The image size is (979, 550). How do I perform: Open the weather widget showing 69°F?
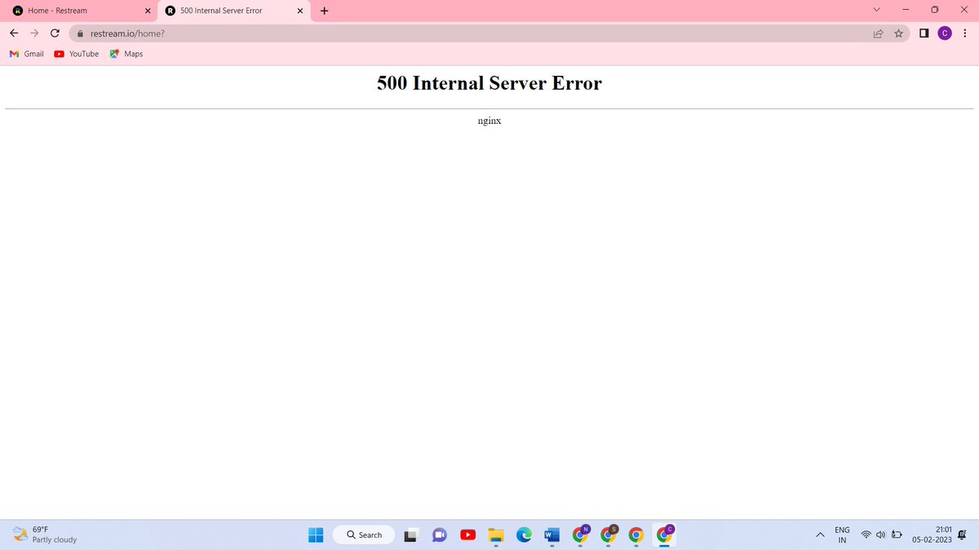click(45, 535)
